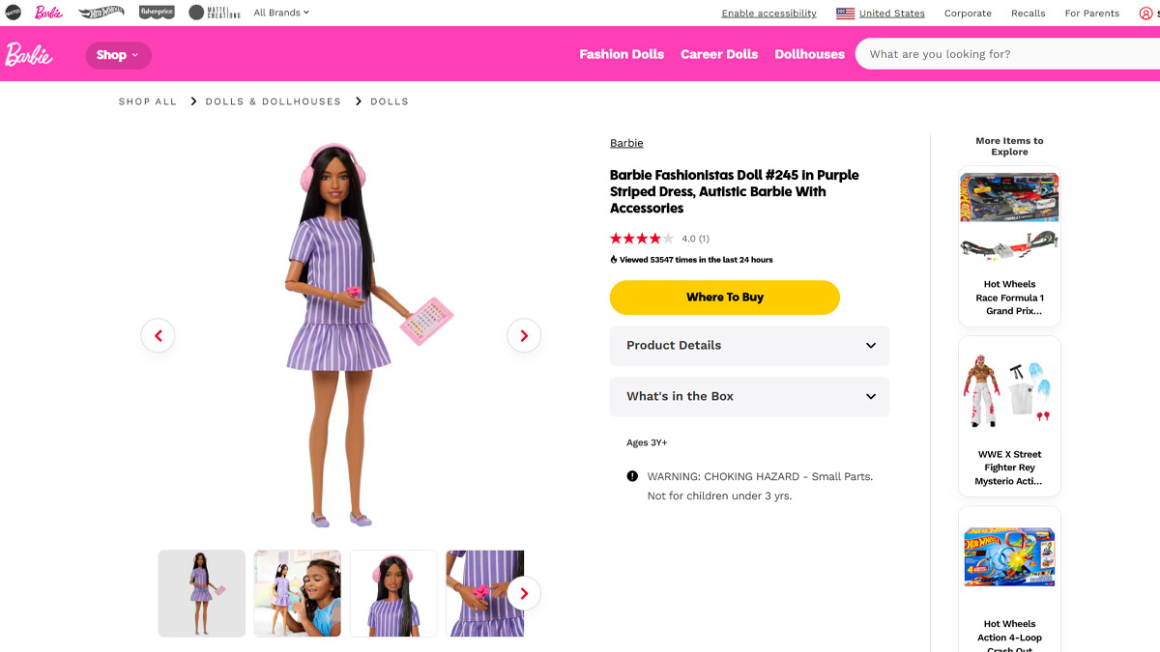Click the search input field
1160x652 pixels.
point(1005,54)
